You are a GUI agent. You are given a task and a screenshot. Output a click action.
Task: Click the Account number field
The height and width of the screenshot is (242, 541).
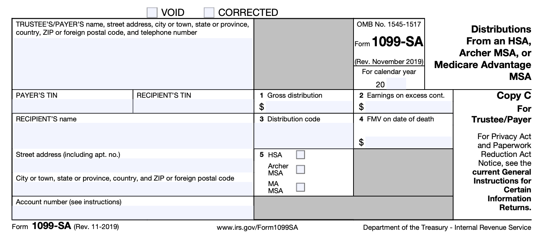pos(133,212)
